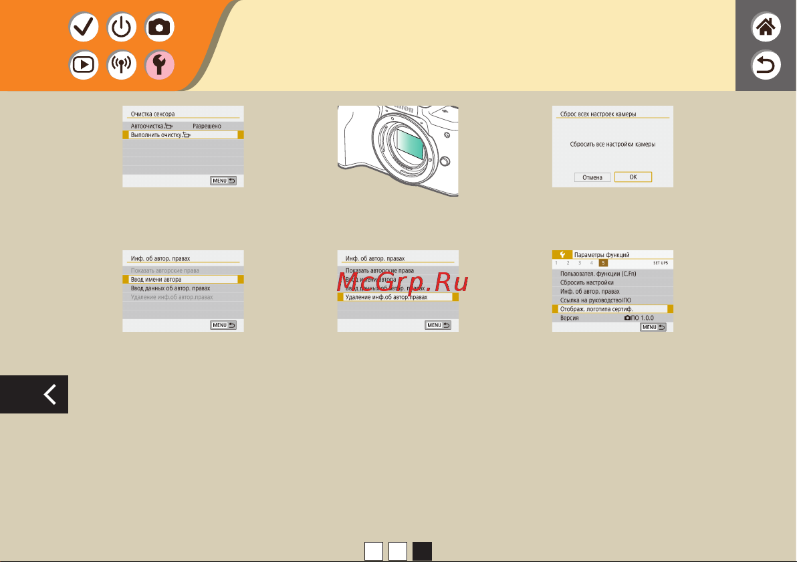
Task: Select the second page indicator square
Action: click(x=397, y=551)
